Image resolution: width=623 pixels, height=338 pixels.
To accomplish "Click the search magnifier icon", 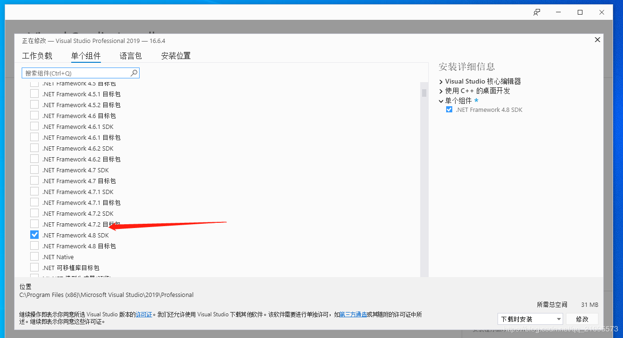I will coord(133,73).
